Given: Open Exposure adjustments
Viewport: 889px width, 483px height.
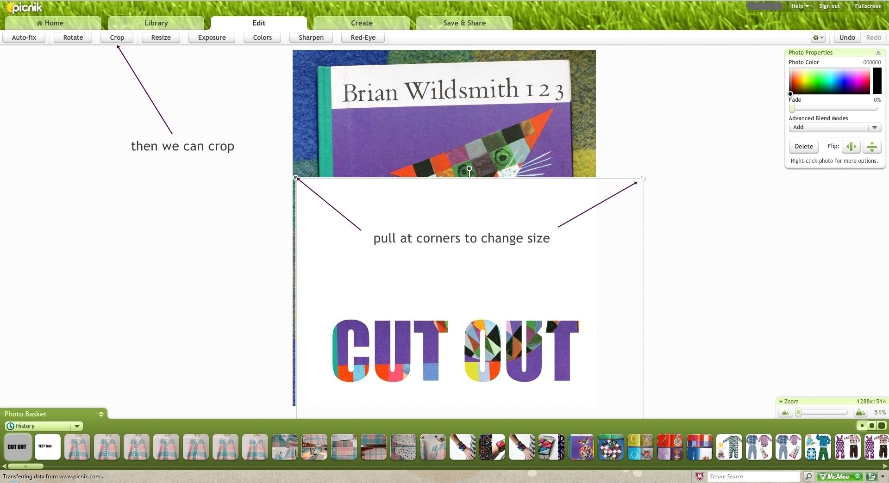Looking at the screenshot, I should (x=212, y=37).
